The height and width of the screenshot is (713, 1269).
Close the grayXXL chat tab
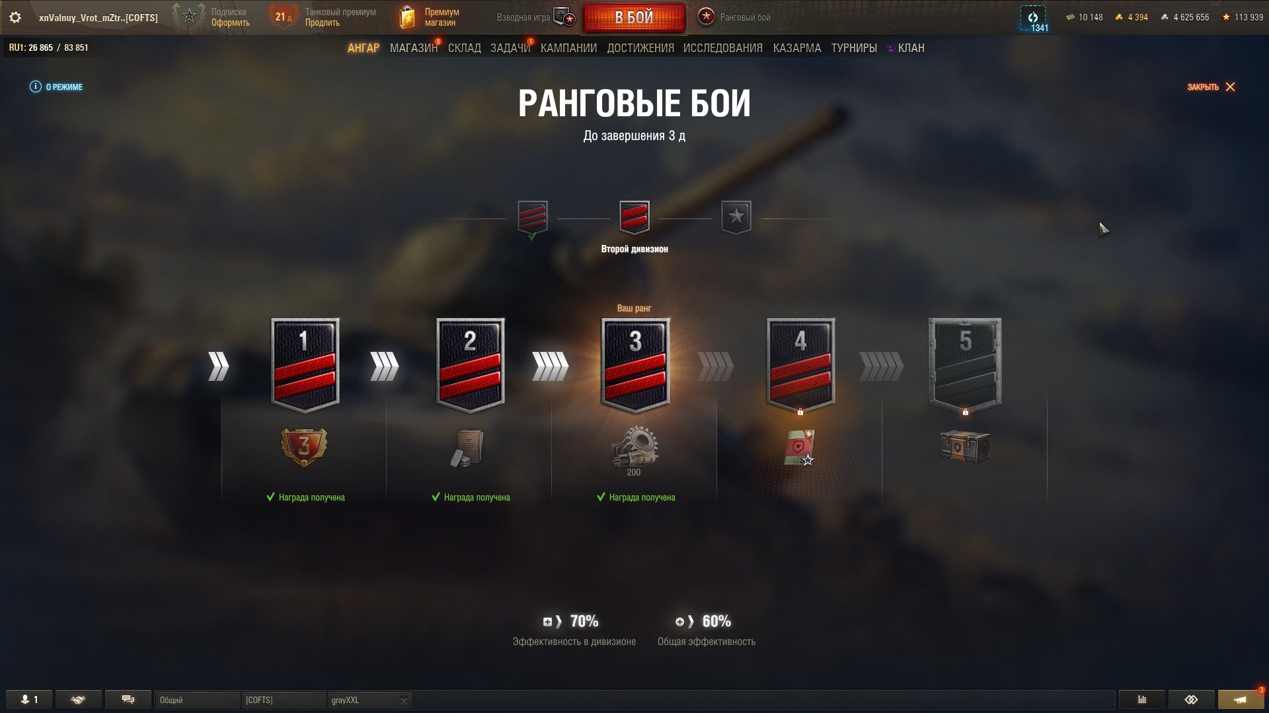404,700
